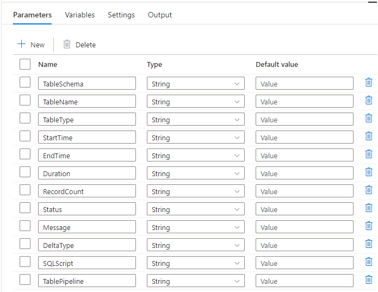Viewport: 378px width, 292px height.
Task: Click the toolbar Delete trash icon
Action: click(67, 45)
